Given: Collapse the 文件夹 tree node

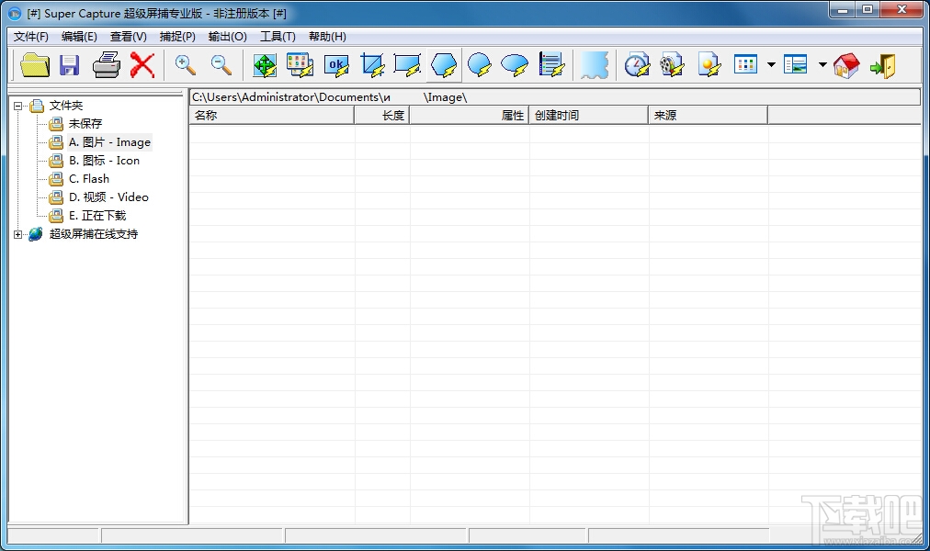Looking at the screenshot, I should [x=18, y=106].
